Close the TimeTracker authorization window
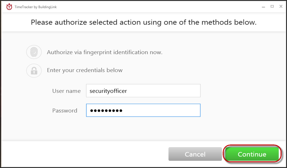This screenshot has height=168, width=287. [281, 6]
